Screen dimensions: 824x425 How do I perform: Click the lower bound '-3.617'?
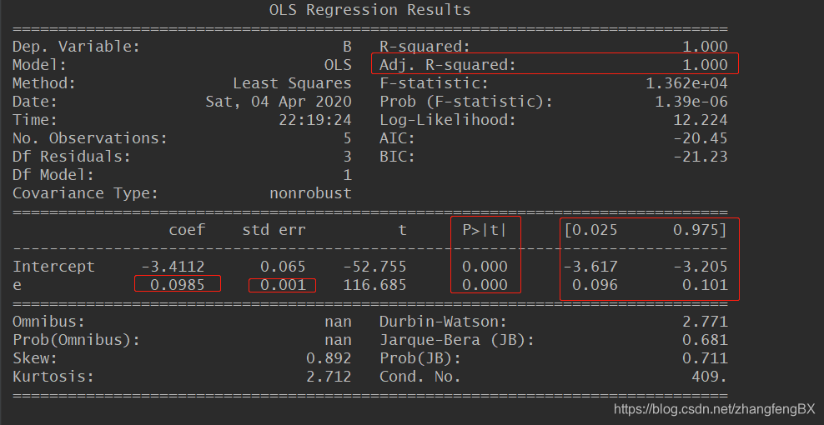pos(590,267)
